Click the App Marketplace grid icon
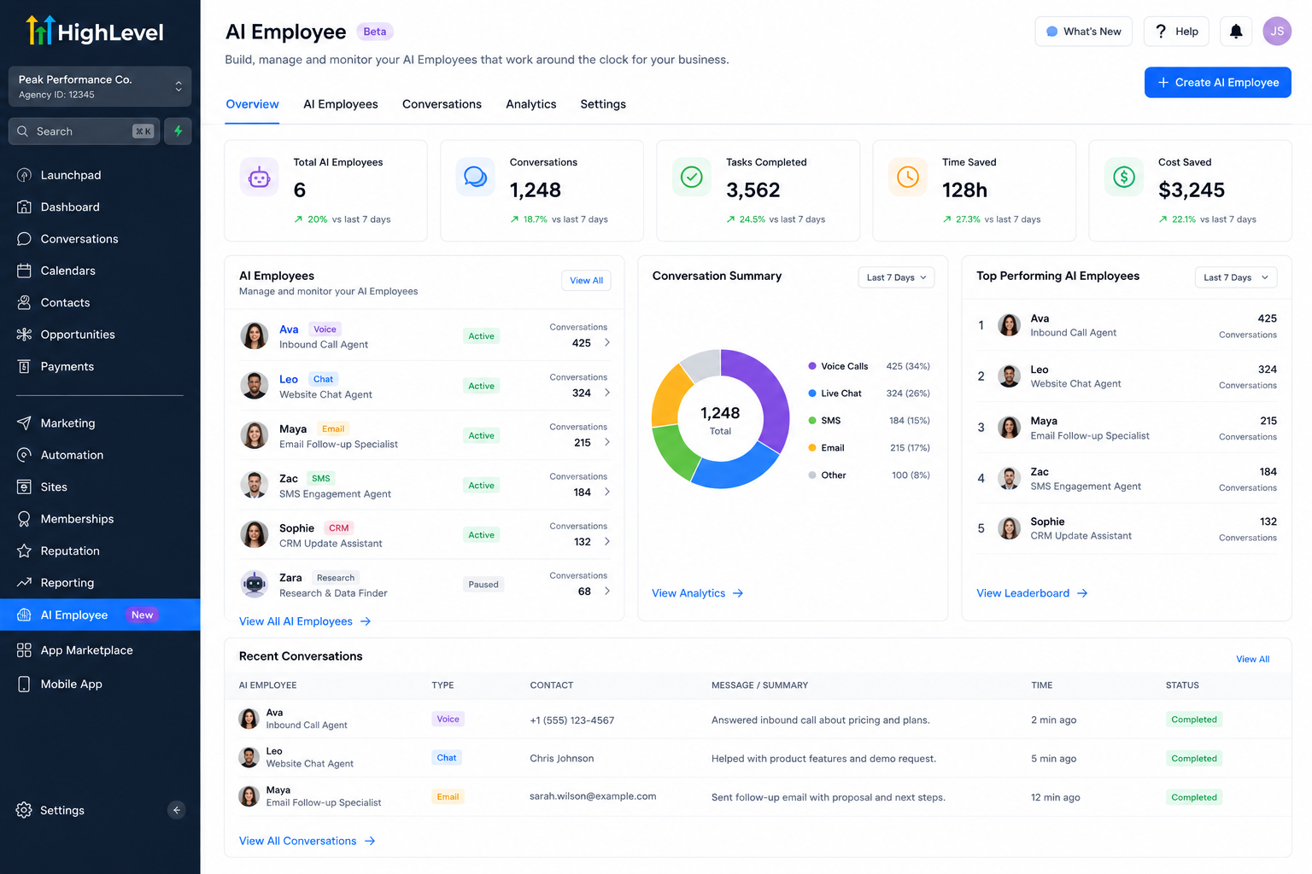 coord(24,650)
